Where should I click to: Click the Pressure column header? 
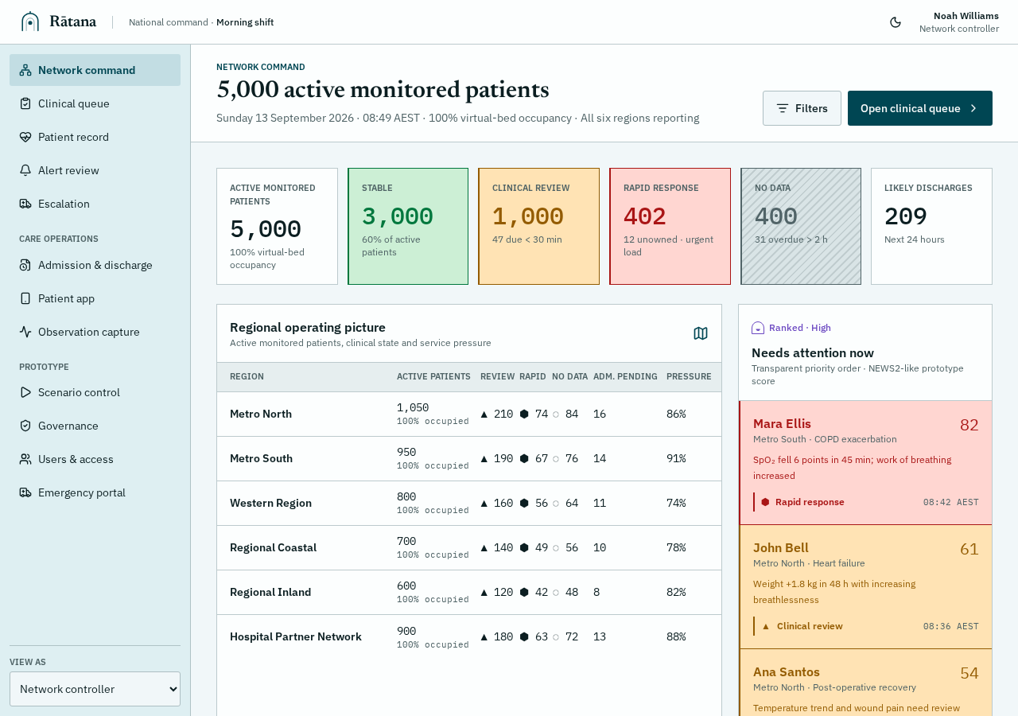pos(689,376)
